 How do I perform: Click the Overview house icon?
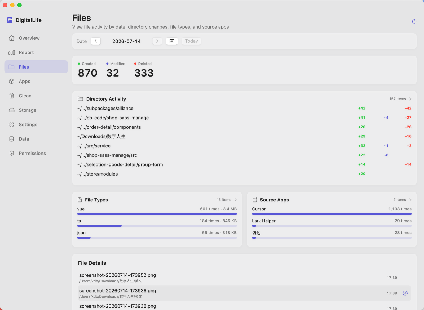click(12, 38)
